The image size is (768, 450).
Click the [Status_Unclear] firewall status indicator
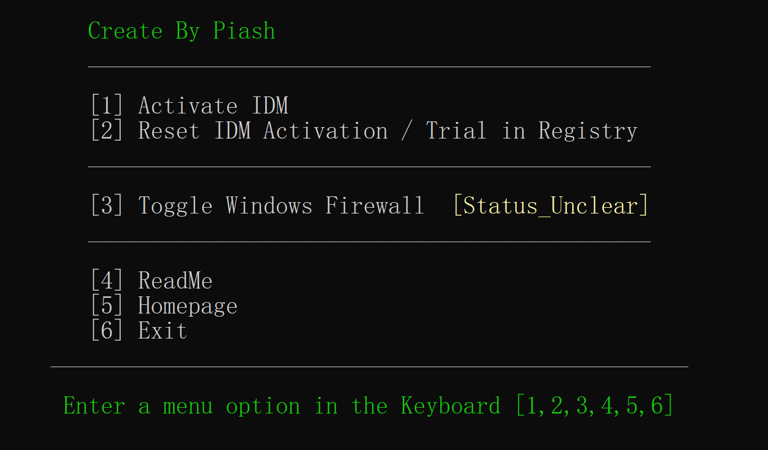[551, 206]
